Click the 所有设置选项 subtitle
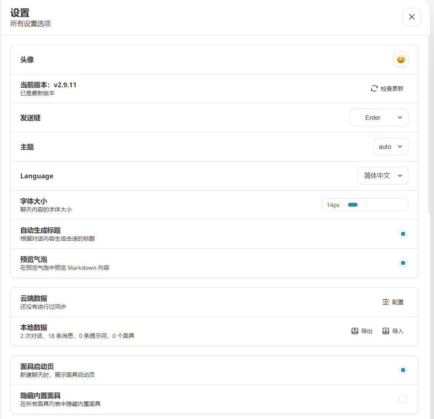The image size is (434, 419). (x=31, y=24)
